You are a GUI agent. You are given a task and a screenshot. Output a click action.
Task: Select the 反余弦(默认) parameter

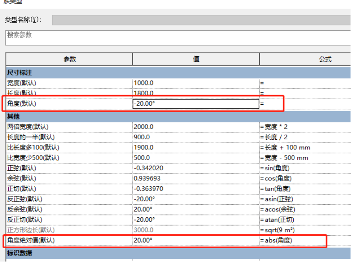[24, 209]
